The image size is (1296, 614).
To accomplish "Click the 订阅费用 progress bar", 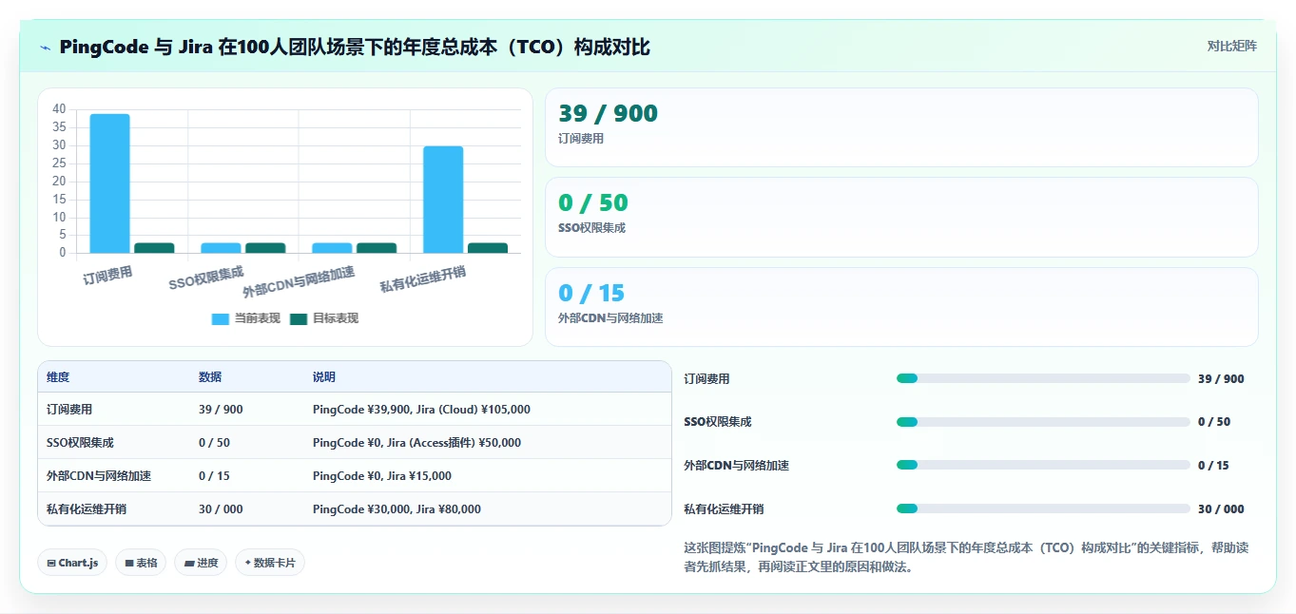I will pyautogui.click(x=1043, y=378).
